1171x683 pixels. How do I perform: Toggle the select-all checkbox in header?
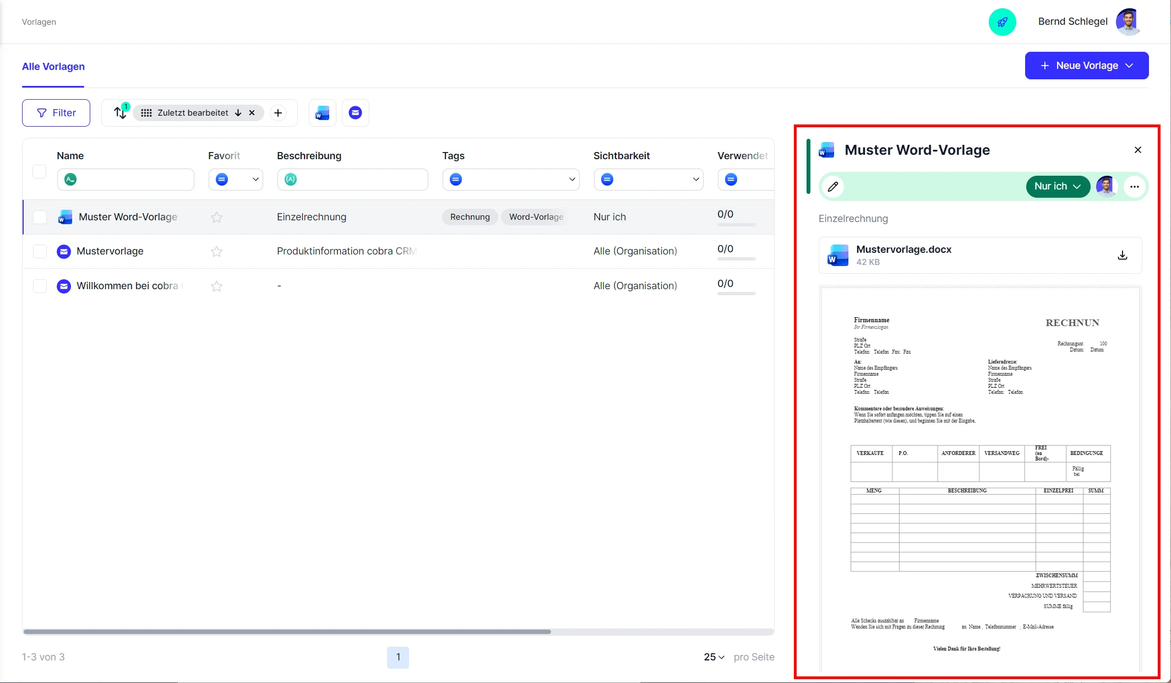40,171
